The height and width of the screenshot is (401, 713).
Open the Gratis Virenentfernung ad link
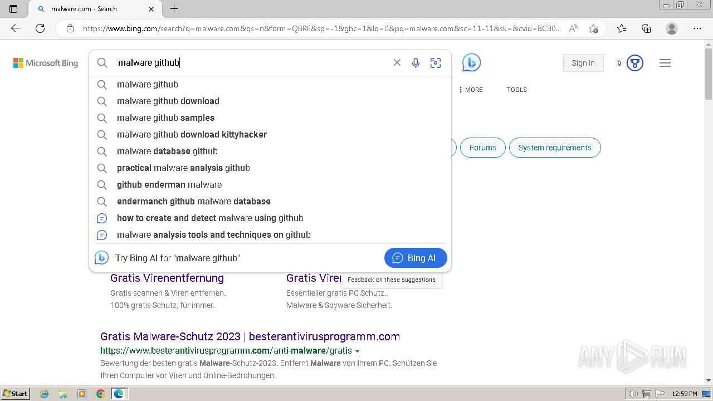[x=167, y=278]
